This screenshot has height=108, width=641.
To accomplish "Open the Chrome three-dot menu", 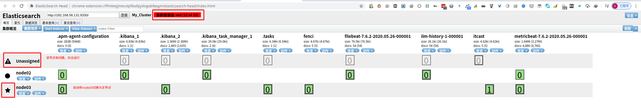I will coord(636,6).
